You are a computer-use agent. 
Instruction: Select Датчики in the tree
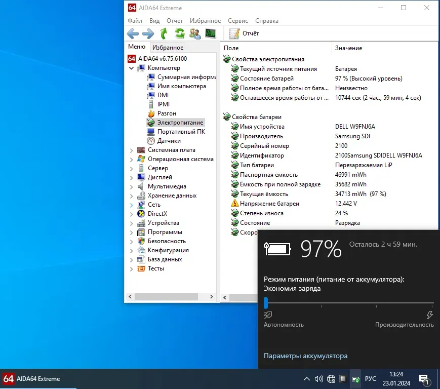point(169,141)
